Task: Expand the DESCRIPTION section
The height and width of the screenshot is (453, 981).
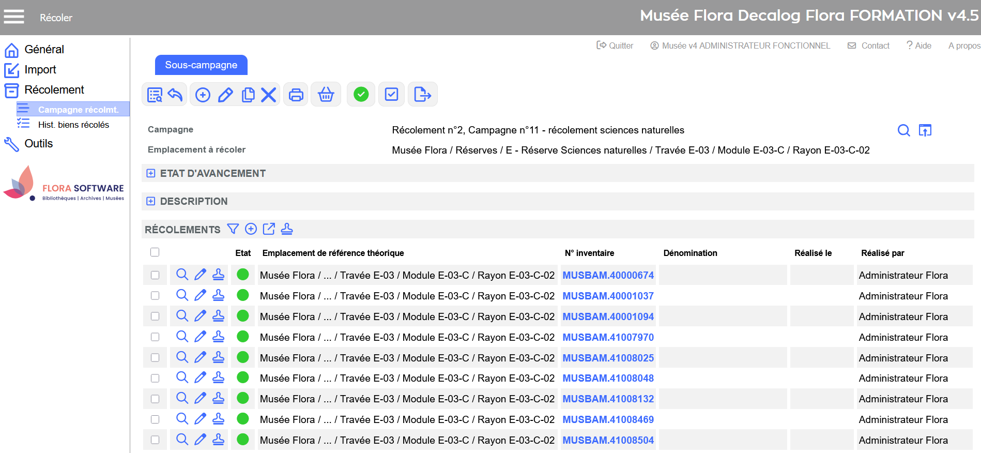Action: click(x=151, y=201)
